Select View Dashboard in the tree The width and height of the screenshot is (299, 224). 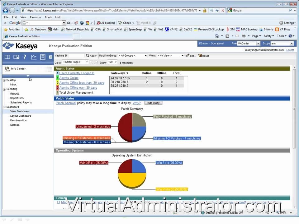pos(20,111)
